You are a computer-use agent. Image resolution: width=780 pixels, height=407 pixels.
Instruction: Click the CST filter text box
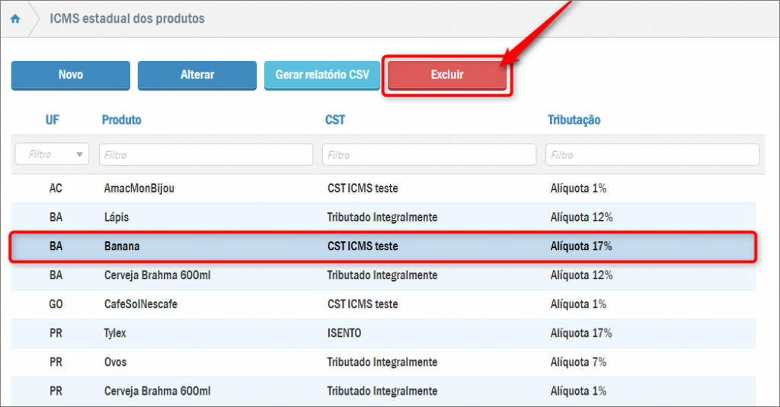click(429, 154)
